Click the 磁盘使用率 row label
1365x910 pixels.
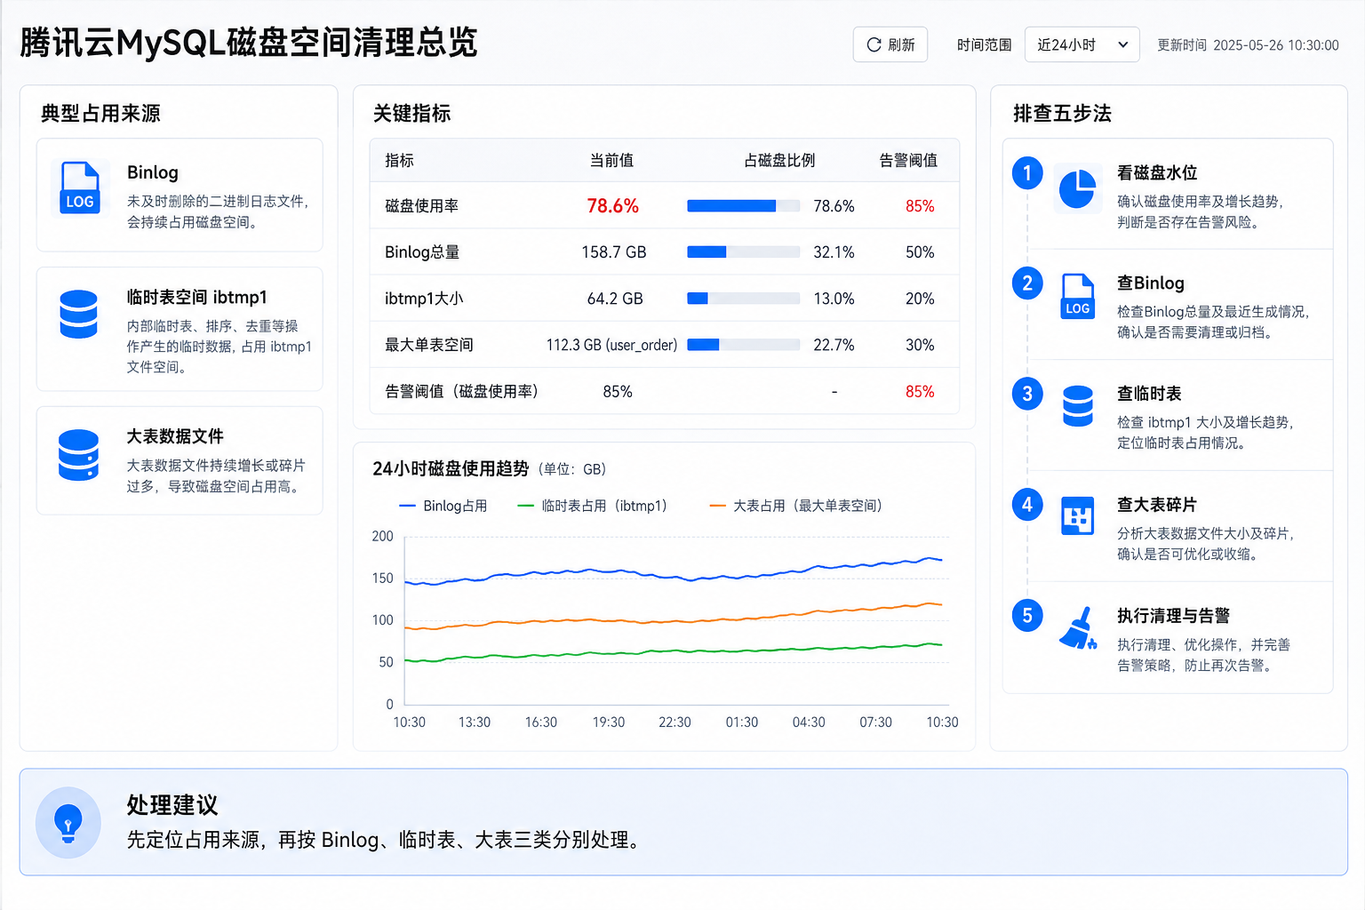421,206
